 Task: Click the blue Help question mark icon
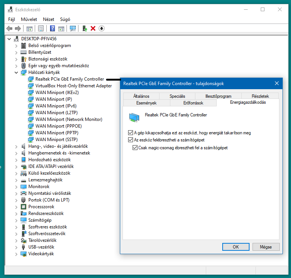[53, 28]
